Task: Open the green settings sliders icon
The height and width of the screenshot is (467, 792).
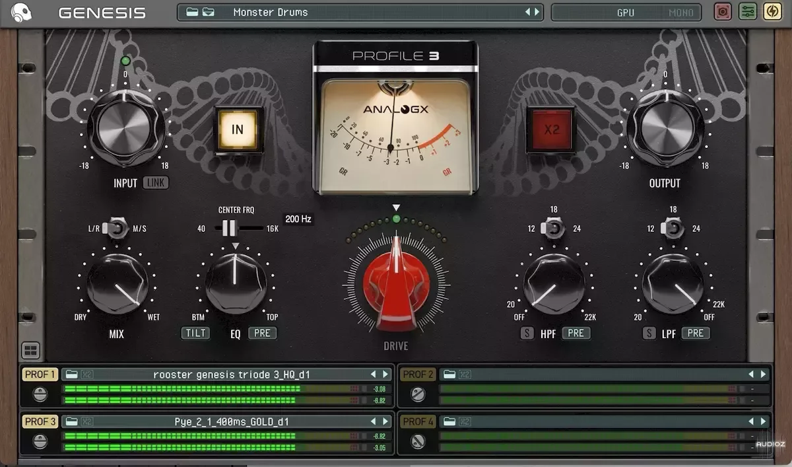Action: coord(748,12)
